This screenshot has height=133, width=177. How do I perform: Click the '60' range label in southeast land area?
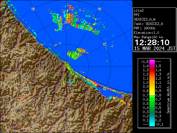pos(100,124)
